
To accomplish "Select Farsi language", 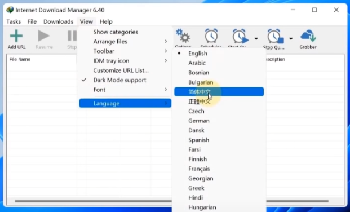I will pos(219,149).
